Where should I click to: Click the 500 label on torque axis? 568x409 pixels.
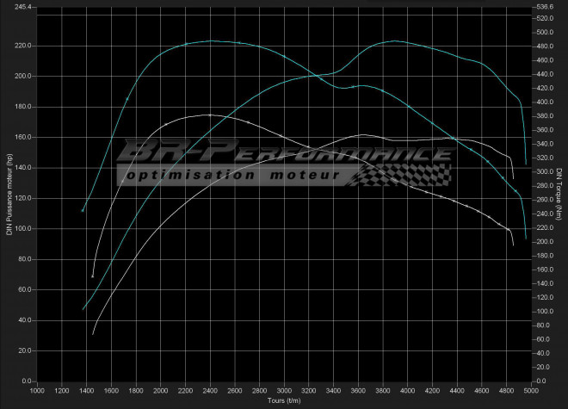[x=542, y=33]
